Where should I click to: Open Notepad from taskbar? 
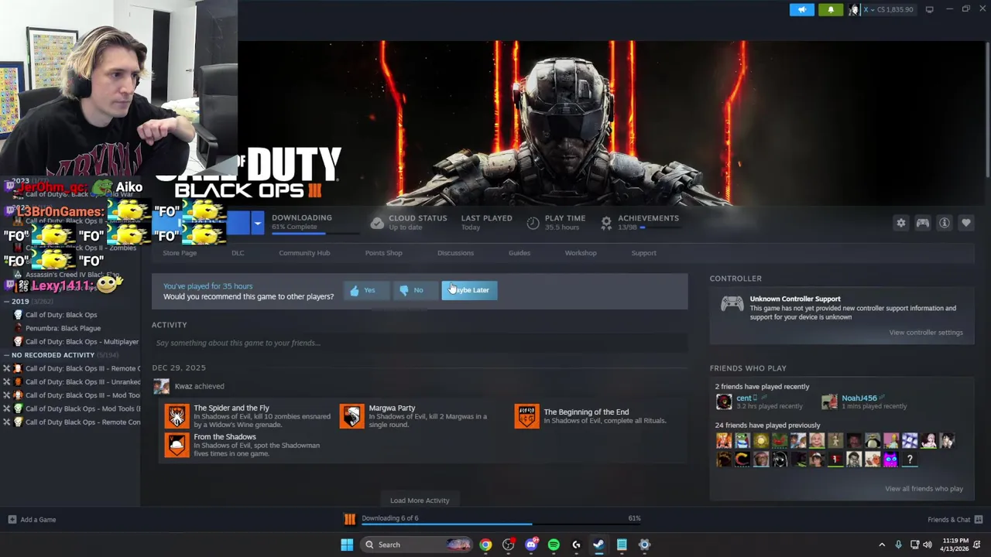point(622,545)
